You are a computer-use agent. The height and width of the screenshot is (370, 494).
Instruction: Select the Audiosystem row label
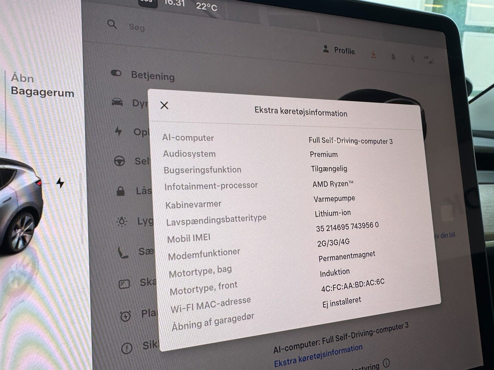click(x=189, y=154)
